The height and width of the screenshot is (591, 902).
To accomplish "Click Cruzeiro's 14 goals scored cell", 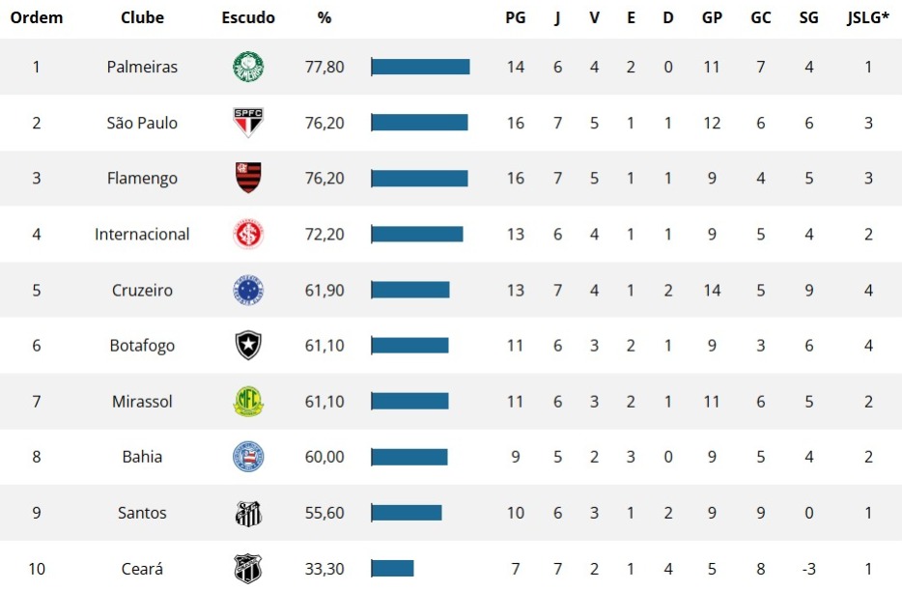I will pos(712,290).
